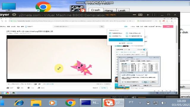Enter fullscreen with the player's expand icon
The height and width of the screenshot is (107, 190).
coord(154,15)
